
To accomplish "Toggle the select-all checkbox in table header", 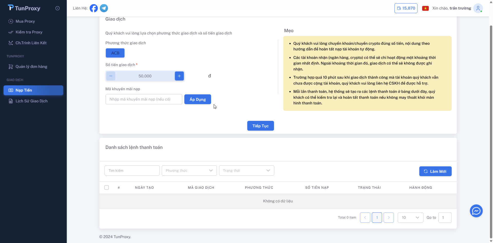I will coord(107,187).
